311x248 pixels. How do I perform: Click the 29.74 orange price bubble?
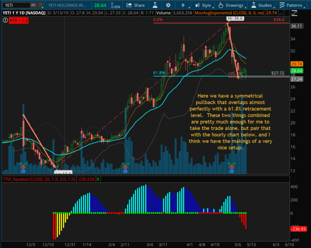(x=296, y=64)
